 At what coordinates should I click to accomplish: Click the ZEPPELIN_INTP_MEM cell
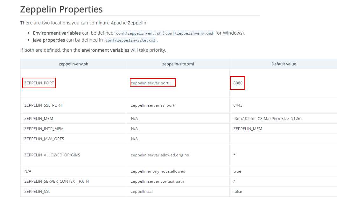point(44,128)
